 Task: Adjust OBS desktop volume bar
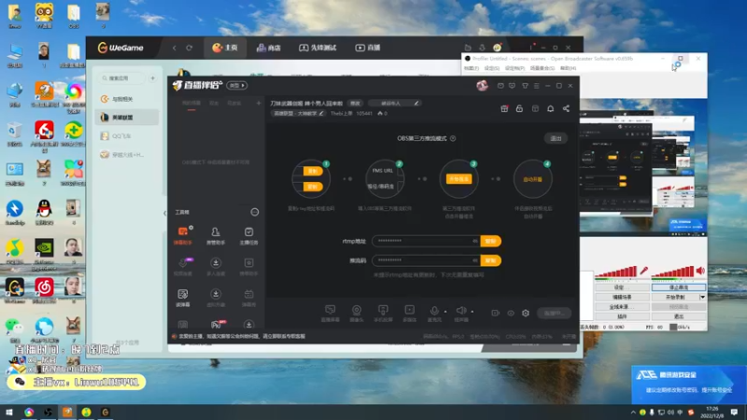[672, 272]
